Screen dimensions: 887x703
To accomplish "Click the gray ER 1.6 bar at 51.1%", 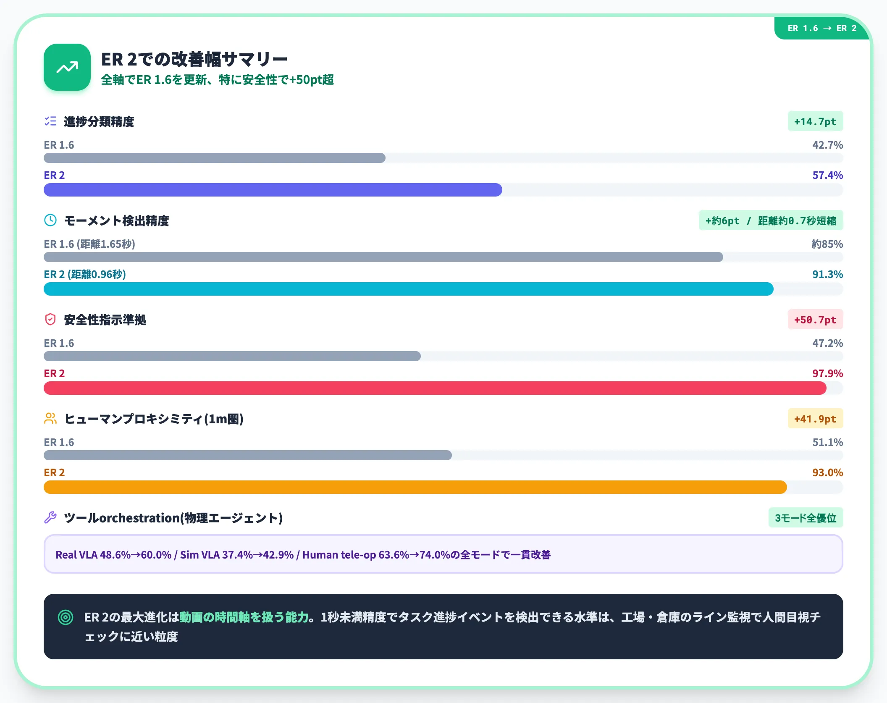I will coord(248,455).
